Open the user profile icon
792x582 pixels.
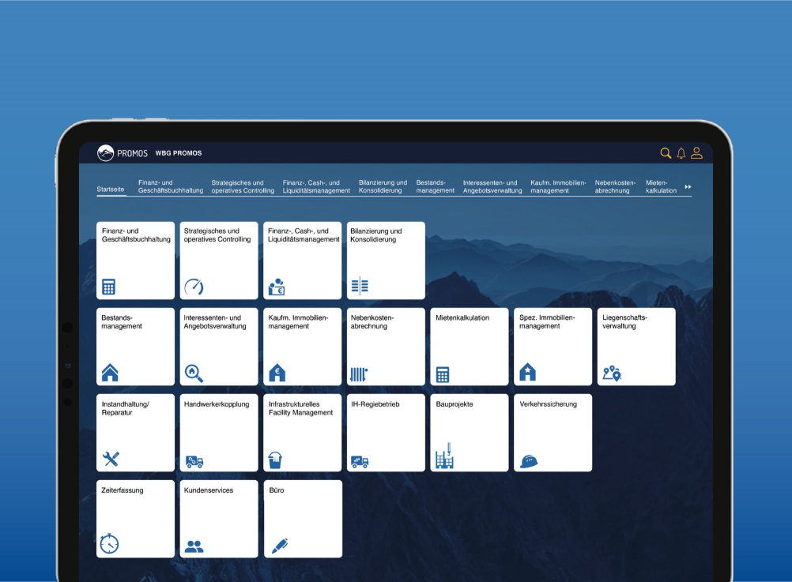696,153
